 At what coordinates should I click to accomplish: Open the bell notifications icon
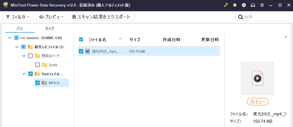click(x=235, y=5)
